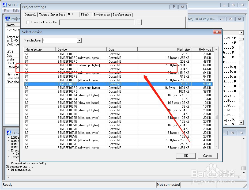Select STM32F103RE 512 KB row
Viewport: 249px width, 190px height.
[118, 77]
